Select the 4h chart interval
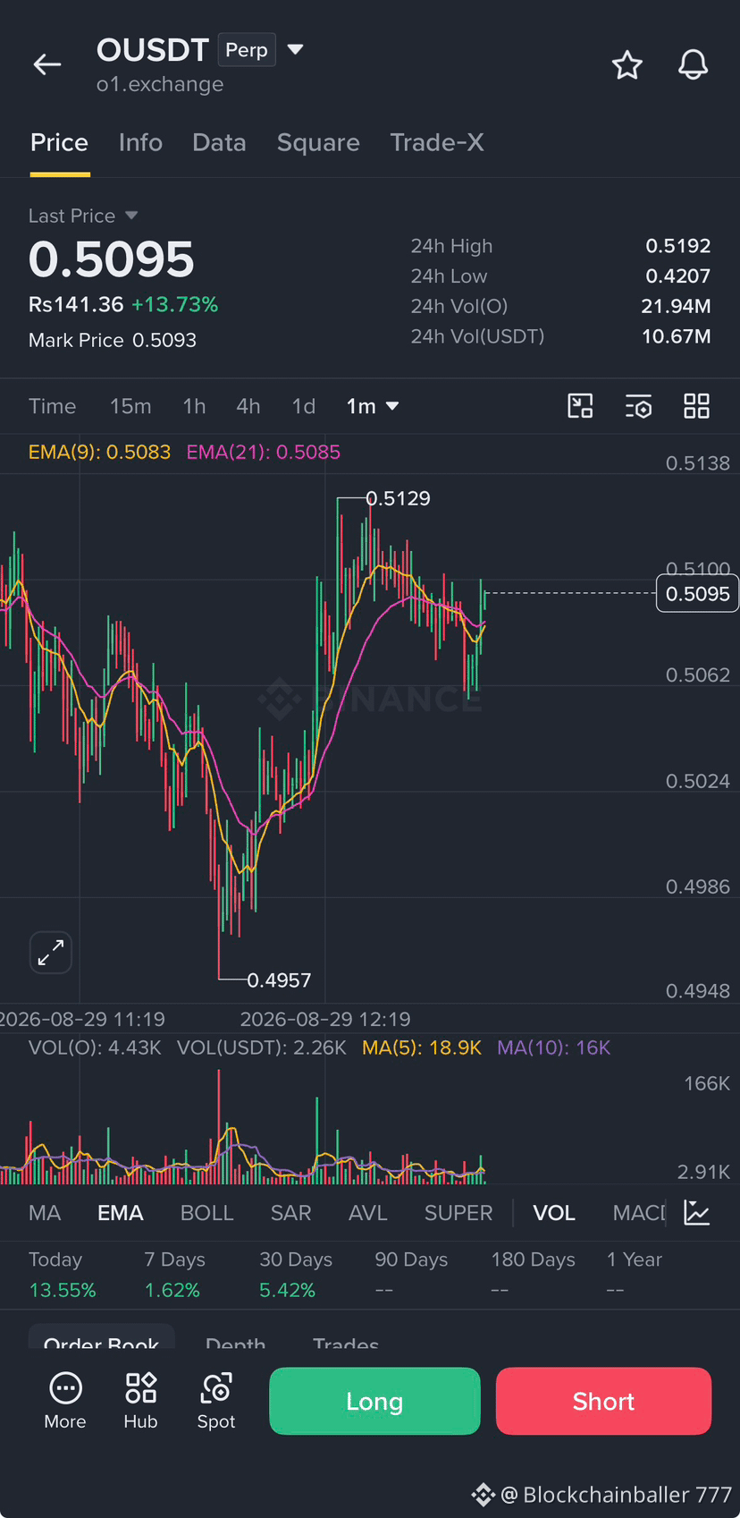The width and height of the screenshot is (740, 1518). pos(248,406)
